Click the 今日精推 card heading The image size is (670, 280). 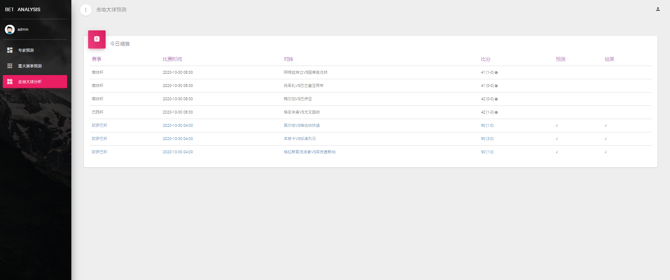tap(120, 44)
